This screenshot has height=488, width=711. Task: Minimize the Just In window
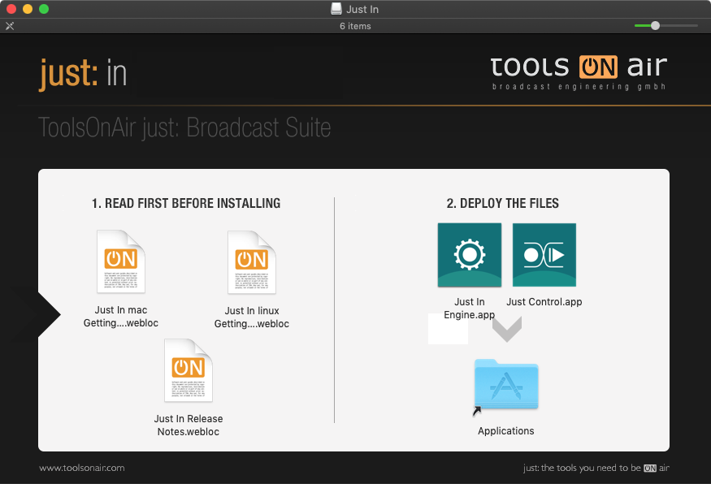pos(28,9)
